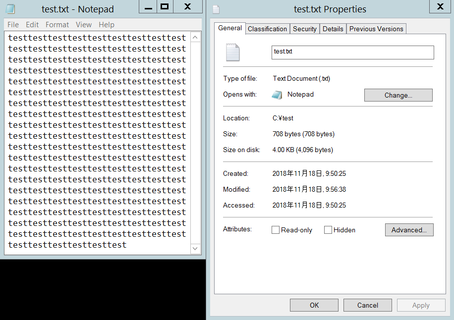Click the test.txt filename input field

[353, 53]
